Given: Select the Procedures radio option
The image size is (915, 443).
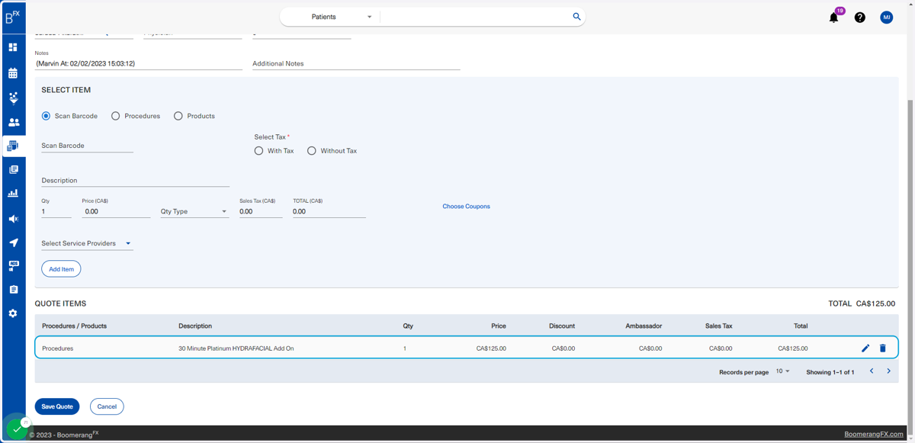Looking at the screenshot, I should [x=116, y=116].
